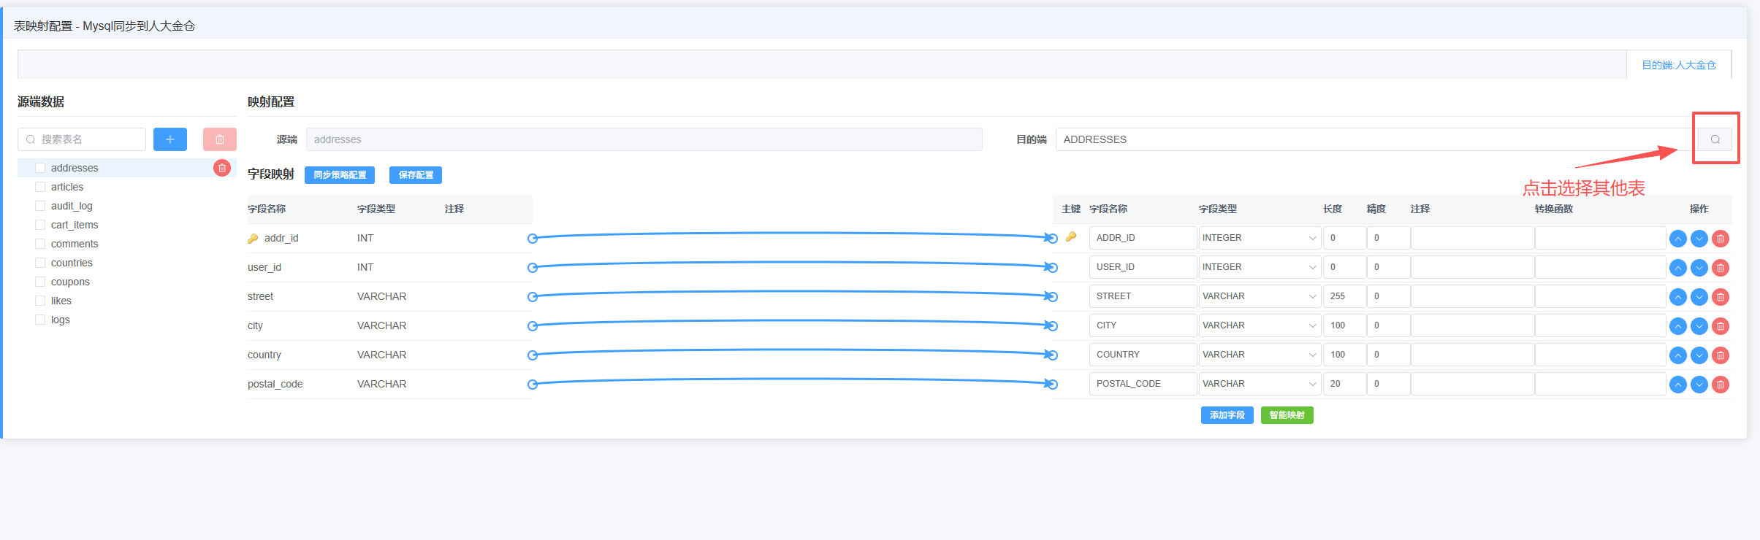Tick the audit_log checkbox

(x=40, y=206)
